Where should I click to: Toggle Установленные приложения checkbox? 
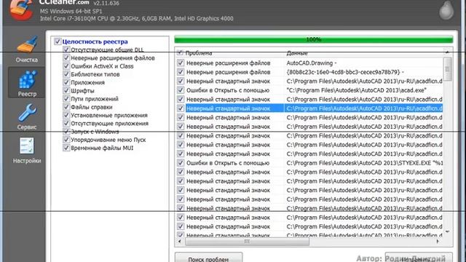point(66,115)
